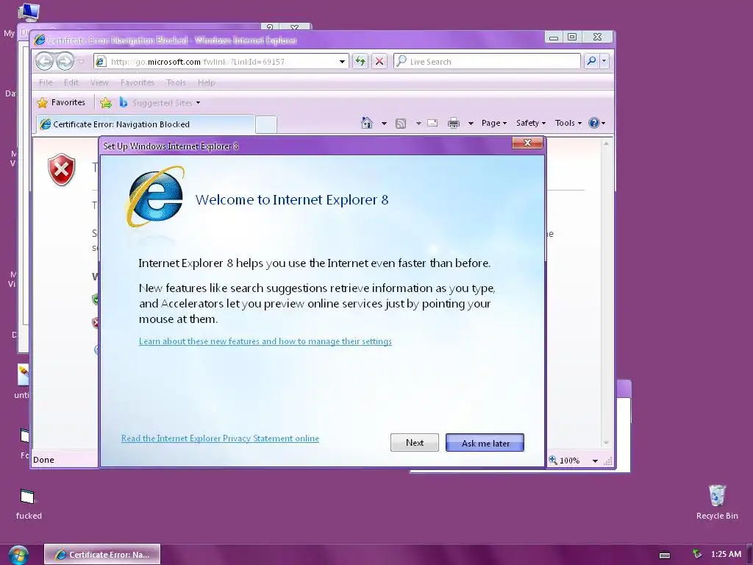Expand the Home button dropdown arrow
Screen dimensions: 753x565
[x=384, y=124]
